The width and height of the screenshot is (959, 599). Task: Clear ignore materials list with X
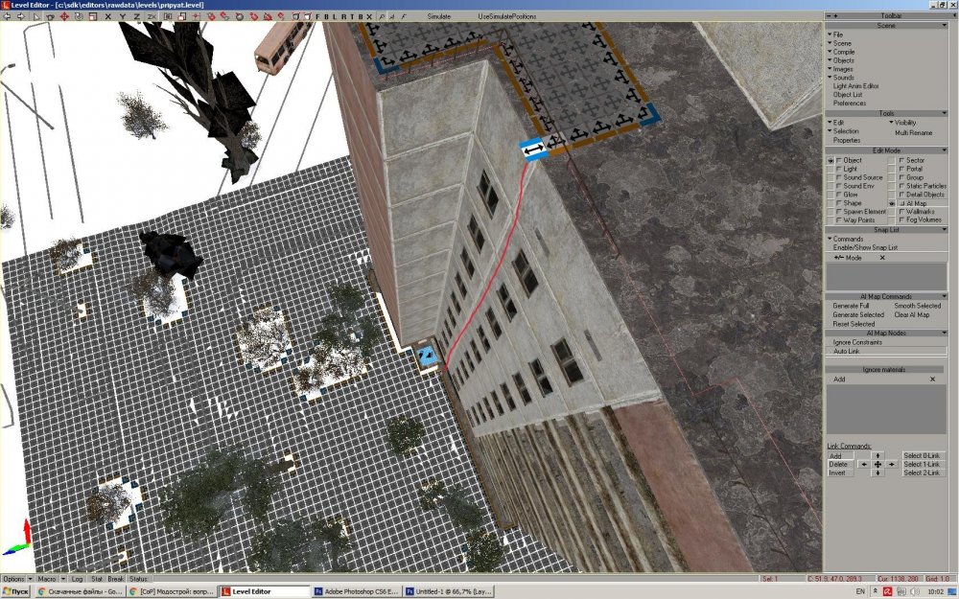(933, 379)
